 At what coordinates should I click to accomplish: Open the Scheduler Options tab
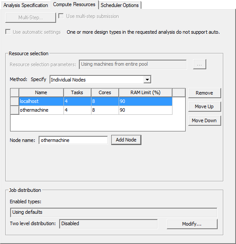(120, 5)
